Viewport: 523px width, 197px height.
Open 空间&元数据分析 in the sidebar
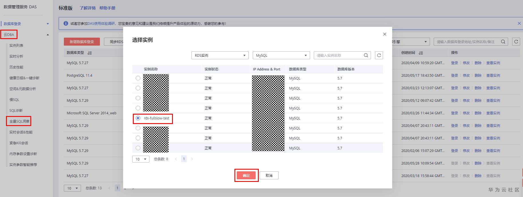click(23, 89)
